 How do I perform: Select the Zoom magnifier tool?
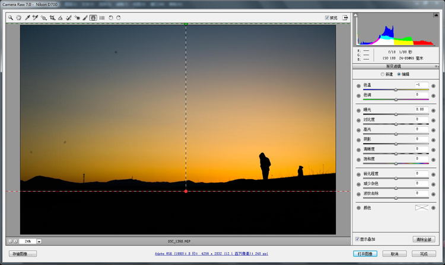point(11,18)
